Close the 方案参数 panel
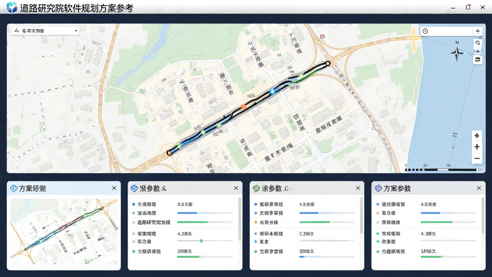The height and width of the screenshot is (277, 492). (479, 188)
